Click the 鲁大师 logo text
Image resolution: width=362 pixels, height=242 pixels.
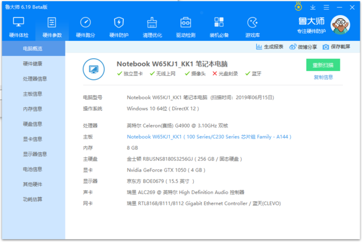pyautogui.click(x=311, y=22)
